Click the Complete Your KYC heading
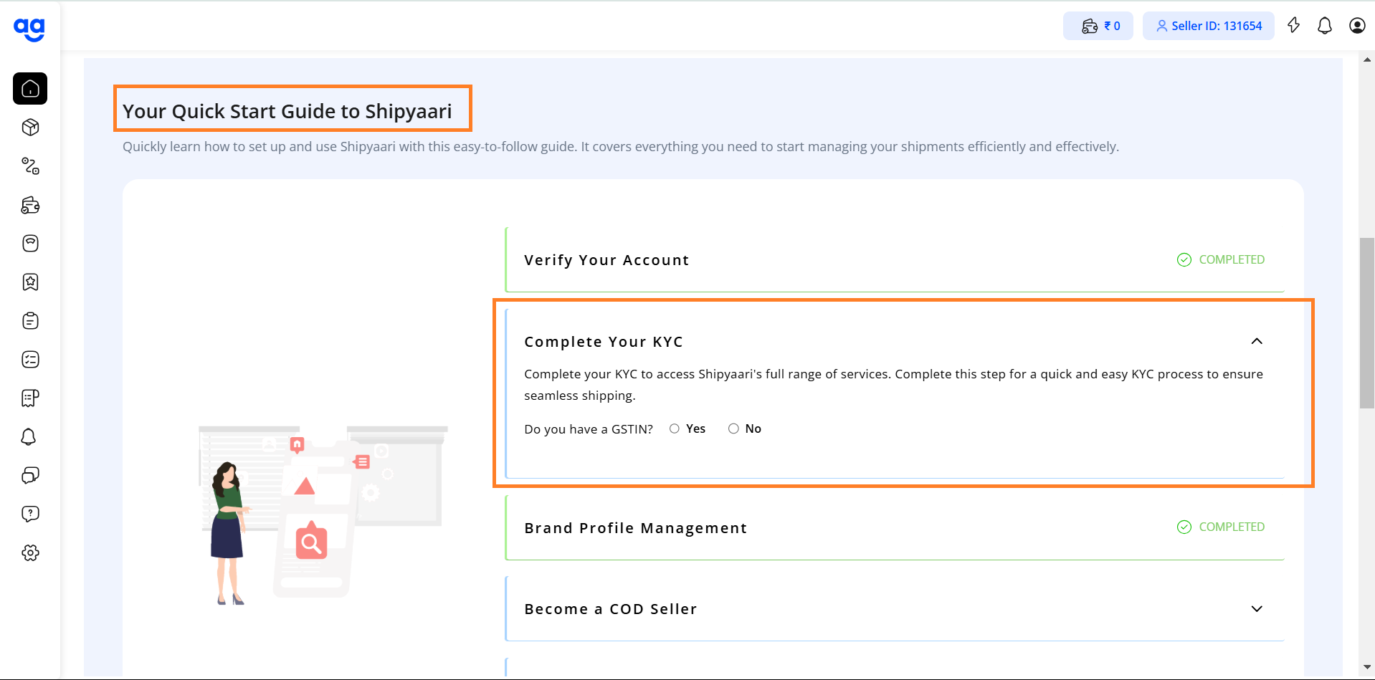The width and height of the screenshot is (1375, 680). 604,342
